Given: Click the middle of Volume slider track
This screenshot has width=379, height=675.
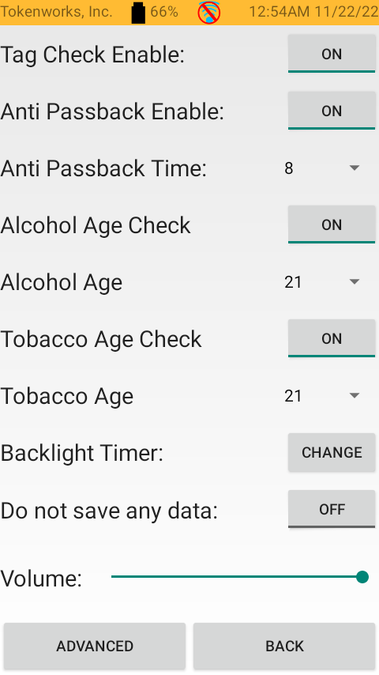Looking at the screenshot, I should point(237,577).
